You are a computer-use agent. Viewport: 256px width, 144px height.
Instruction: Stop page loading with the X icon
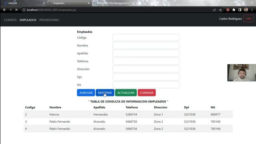pos(16,10)
